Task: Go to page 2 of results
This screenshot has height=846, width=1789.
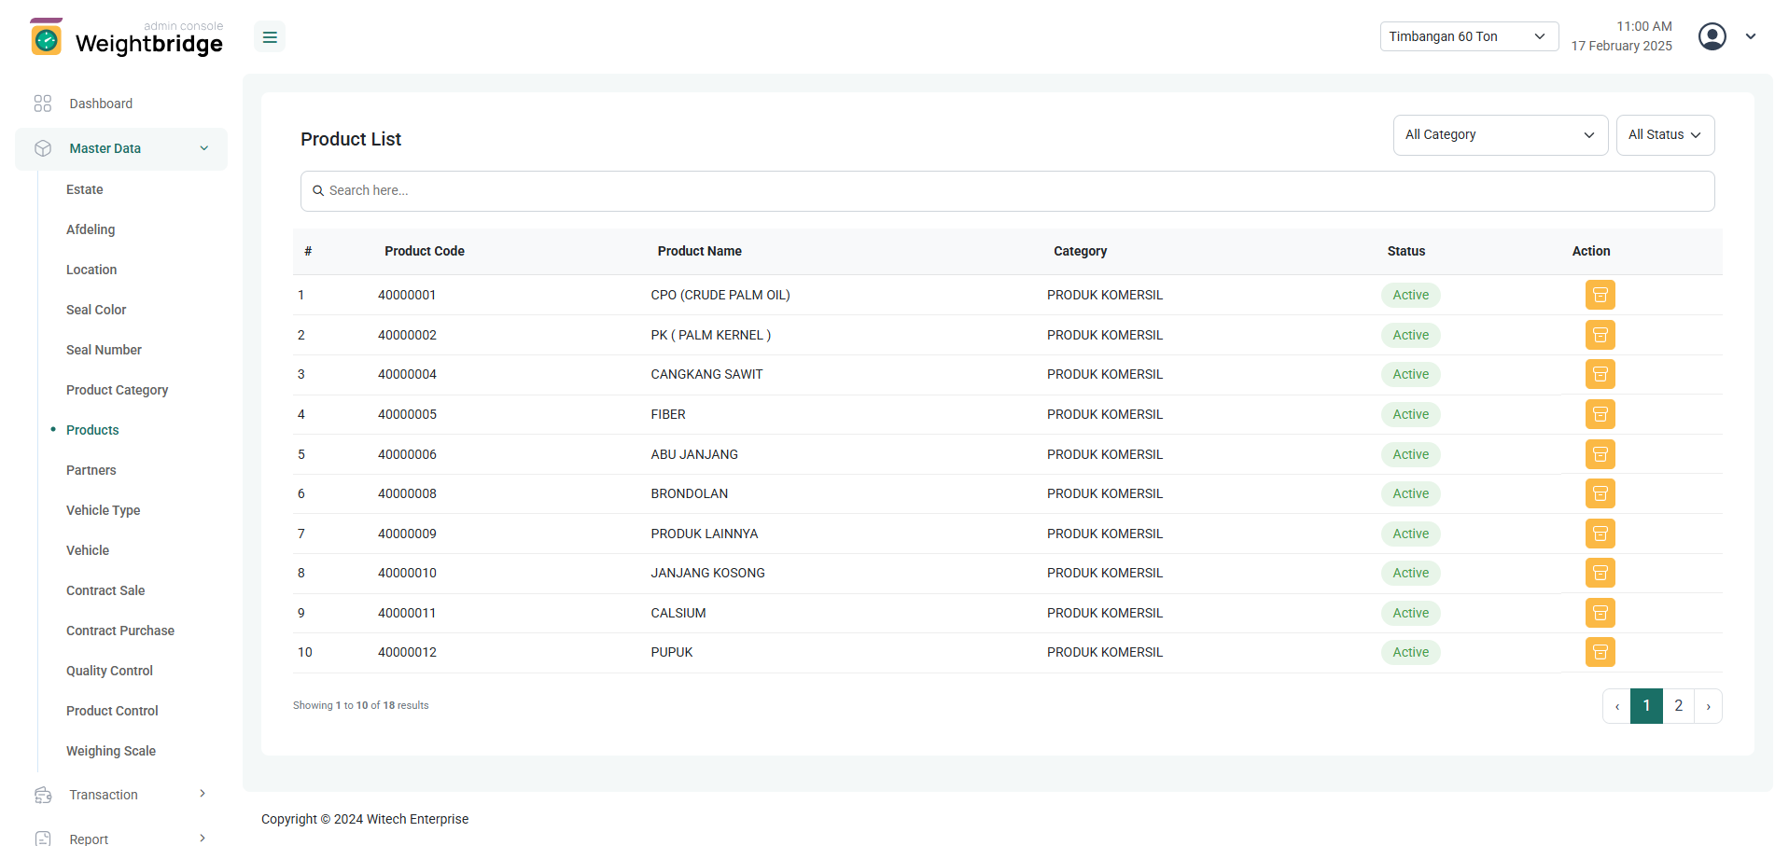Action: click(1678, 706)
